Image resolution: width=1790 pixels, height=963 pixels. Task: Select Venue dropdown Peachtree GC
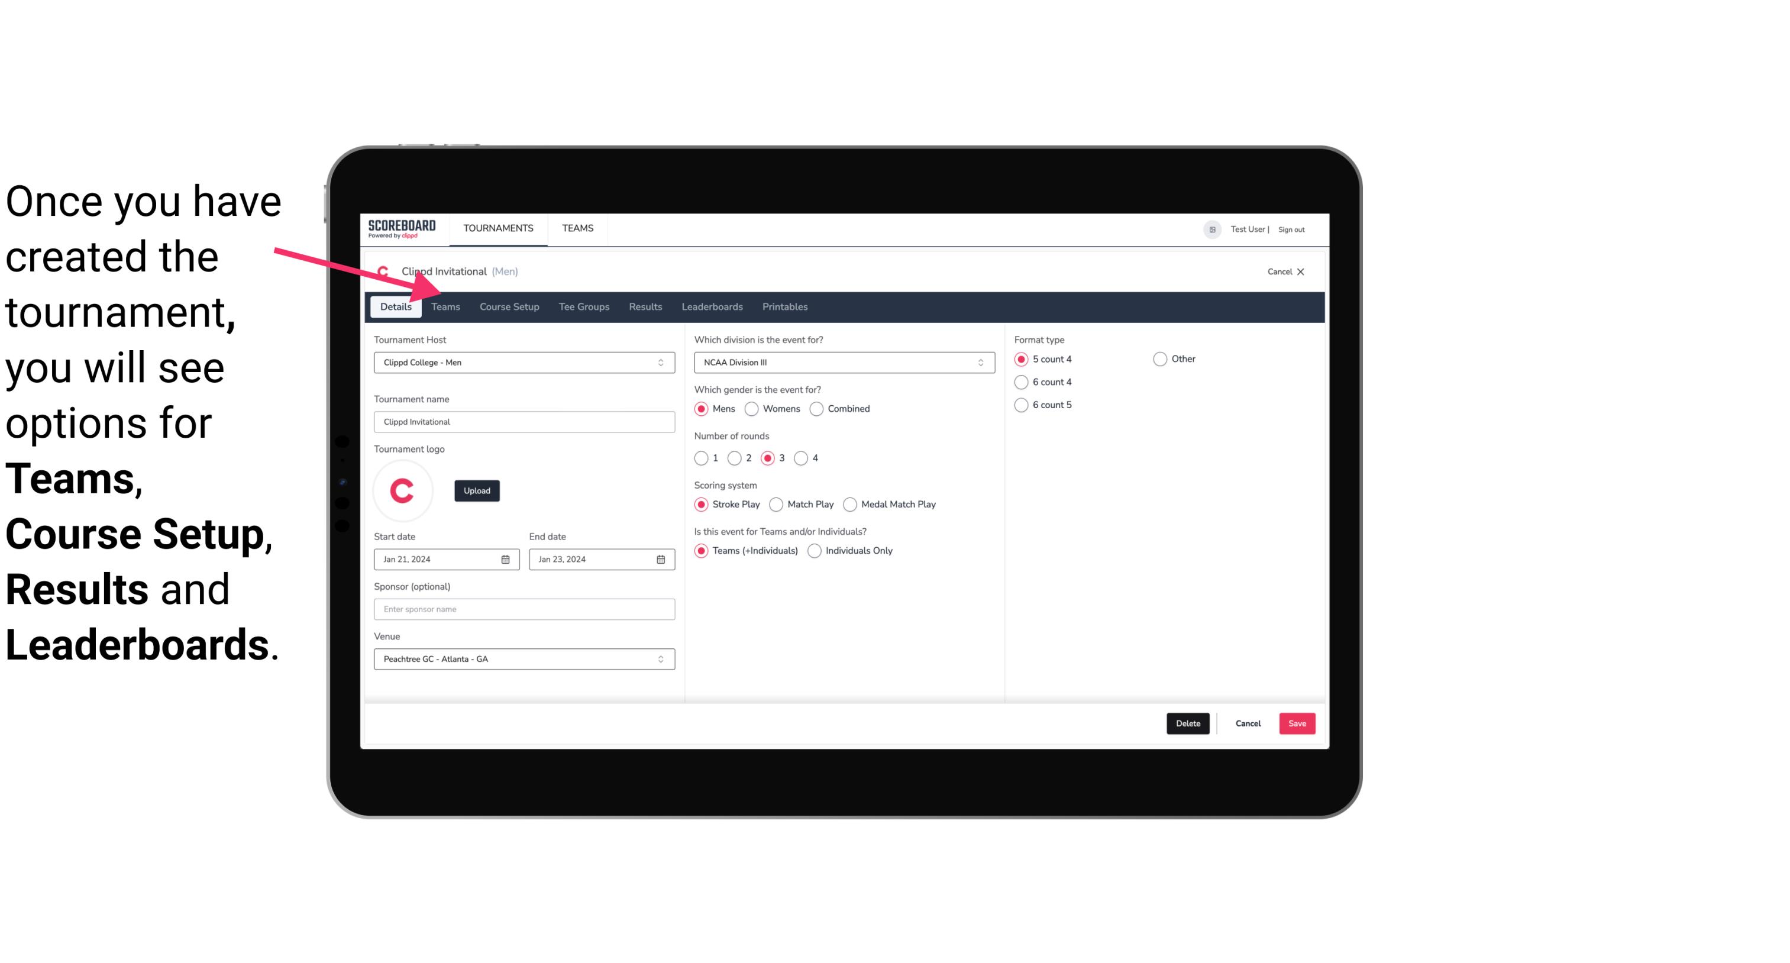point(522,658)
